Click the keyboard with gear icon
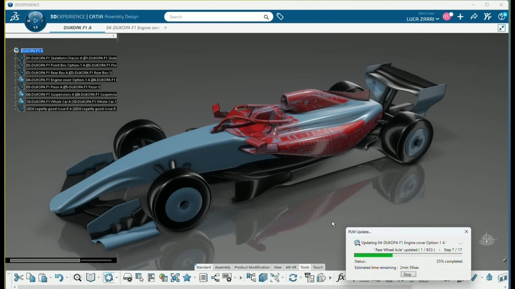This screenshot has width=515, height=289. tap(227, 278)
